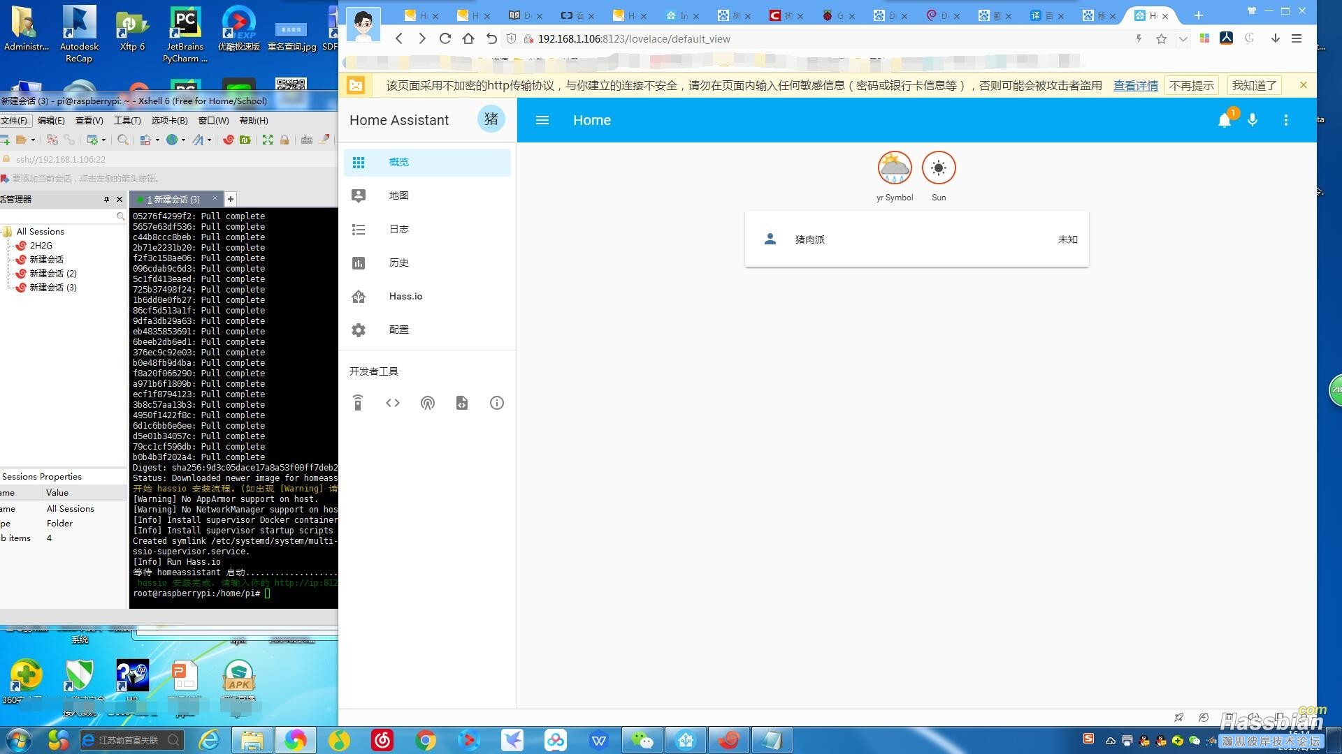Image resolution: width=1342 pixels, height=754 pixels.
Task: Open Xshell 工具(T) menu
Action: (x=127, y=121)
